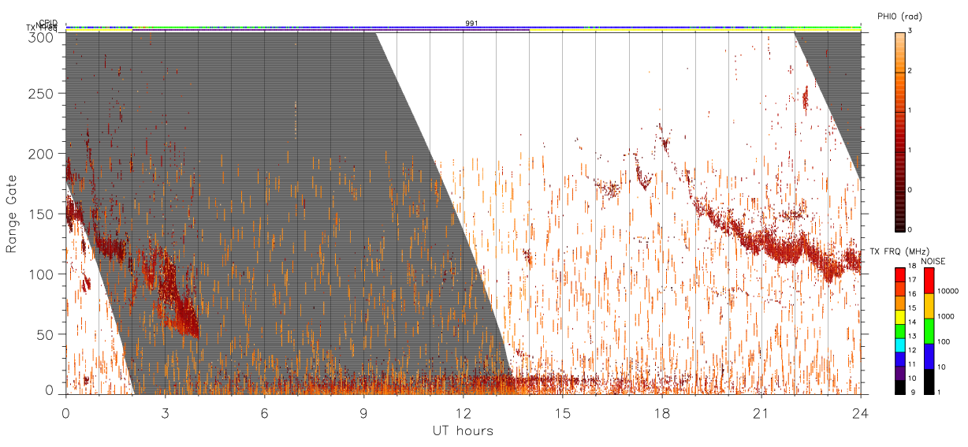Image resolution: width=968 pixels, height=447 pixels.
Task: Click the orange-red 16–17 MHz TX FRQ swatch
Action: [x=900, y=288]
